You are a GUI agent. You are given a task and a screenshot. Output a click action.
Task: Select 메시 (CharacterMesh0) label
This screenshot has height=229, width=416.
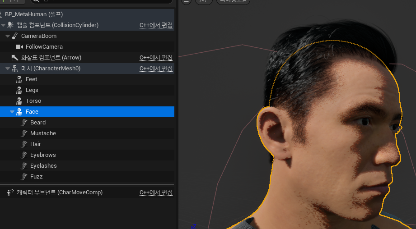[51, 69]
